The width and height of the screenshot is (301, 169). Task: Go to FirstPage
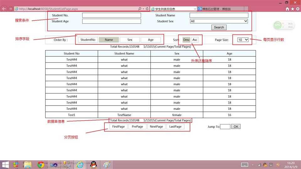point(119,126)
